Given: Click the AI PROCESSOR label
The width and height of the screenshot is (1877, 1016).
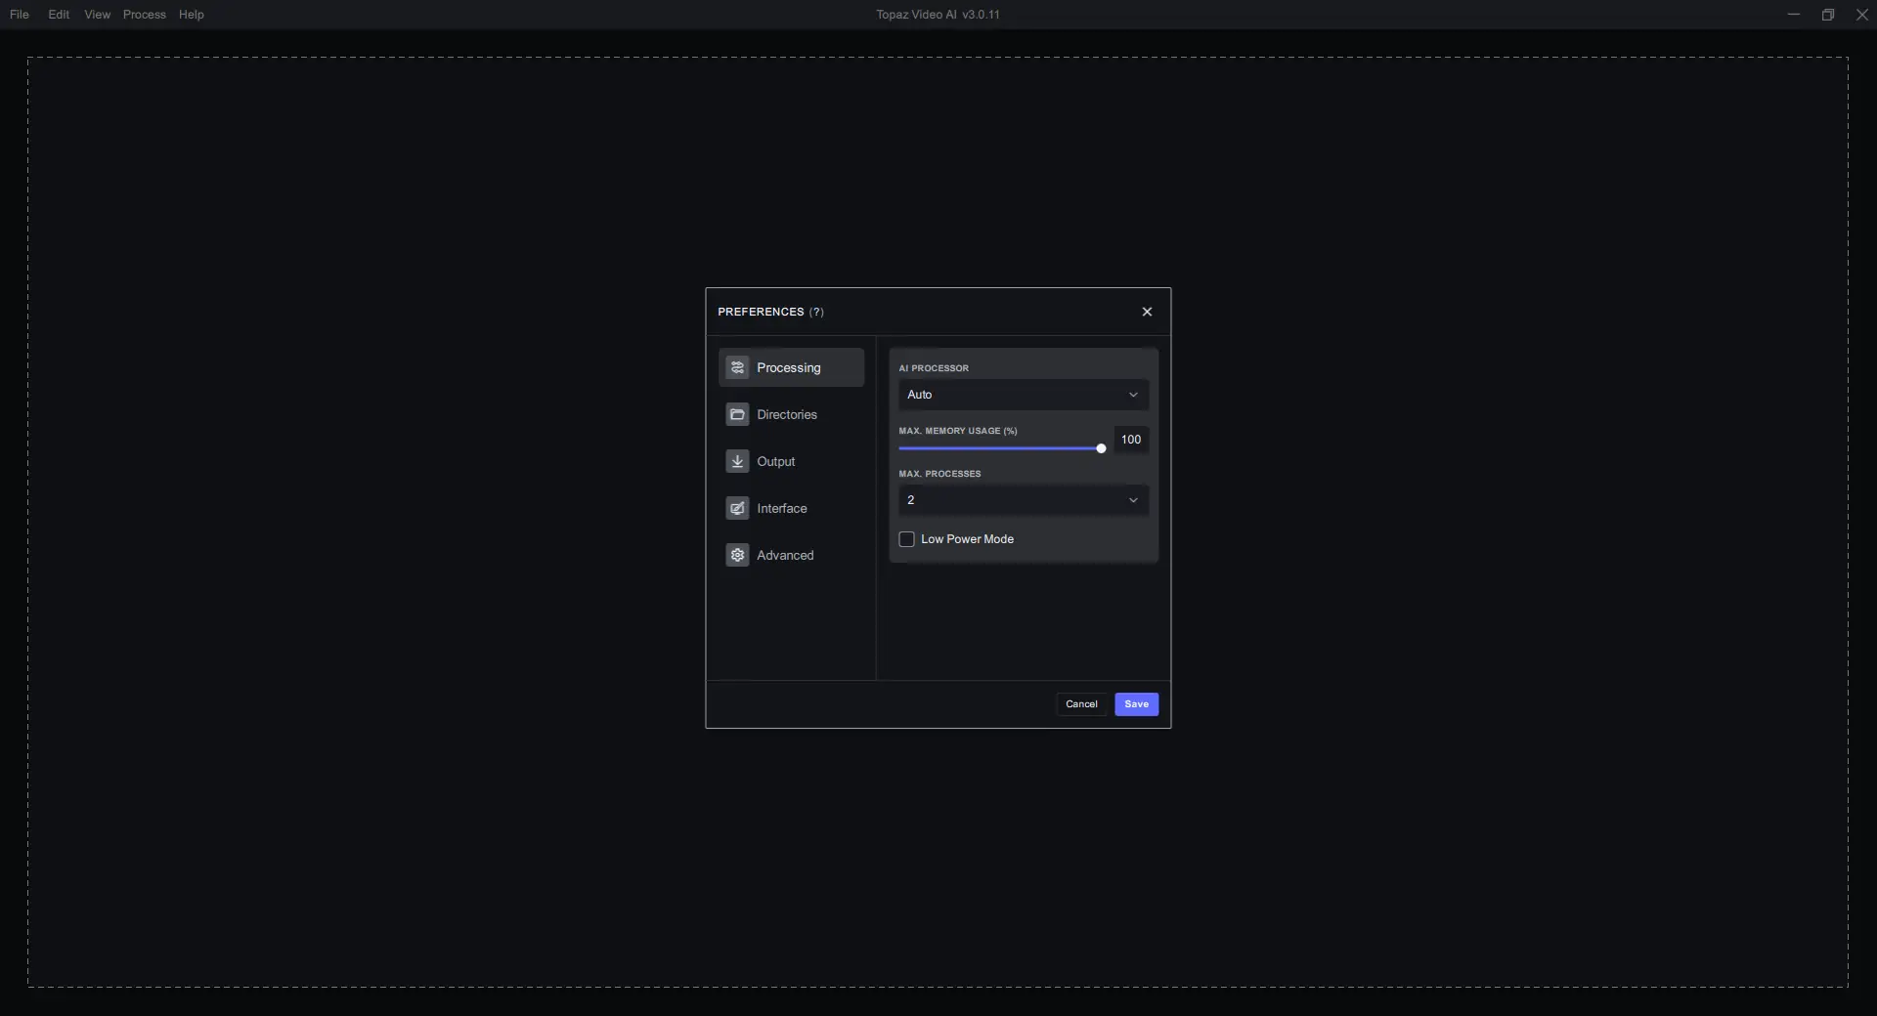Looking at the screenshot, I should coord(934,368).
